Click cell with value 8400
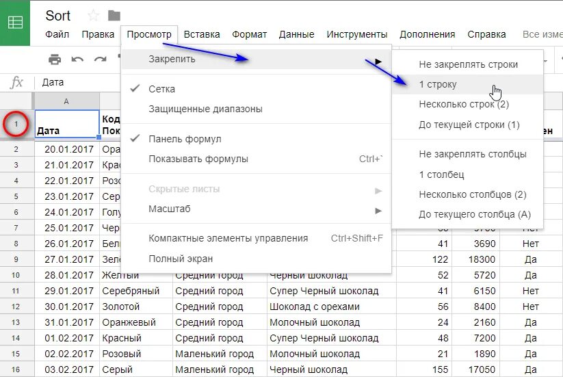The width and height of the screenshot is (563, 377). point(475,307)
